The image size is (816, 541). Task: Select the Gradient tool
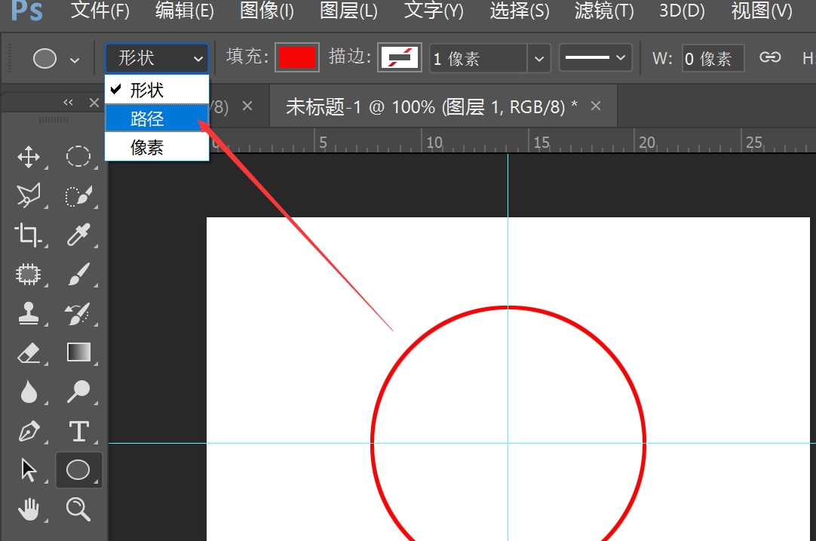pos(78,352)
